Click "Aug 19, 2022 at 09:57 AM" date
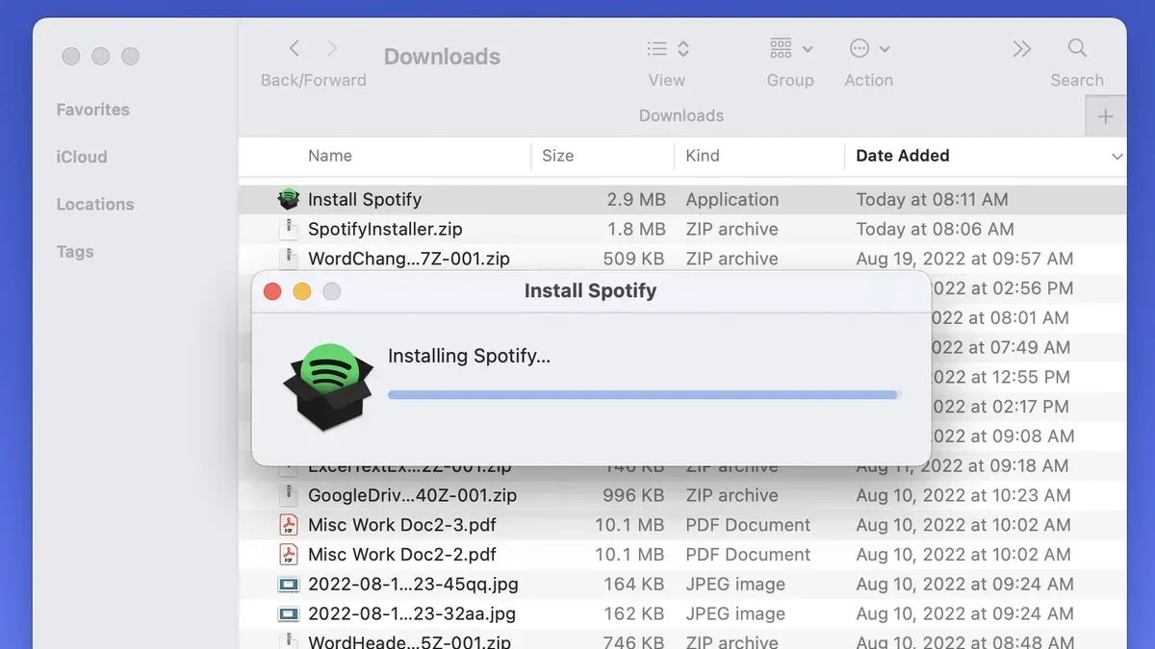Viewport: 1155px width, 649px height. [x=964, y=259]
